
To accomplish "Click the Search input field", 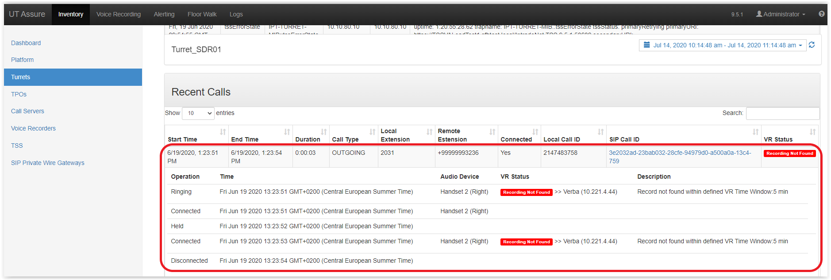I will 783,113.
